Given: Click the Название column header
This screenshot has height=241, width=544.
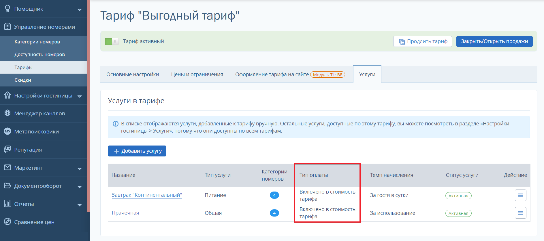Looking at the screenshot, I should pos(123,175).
